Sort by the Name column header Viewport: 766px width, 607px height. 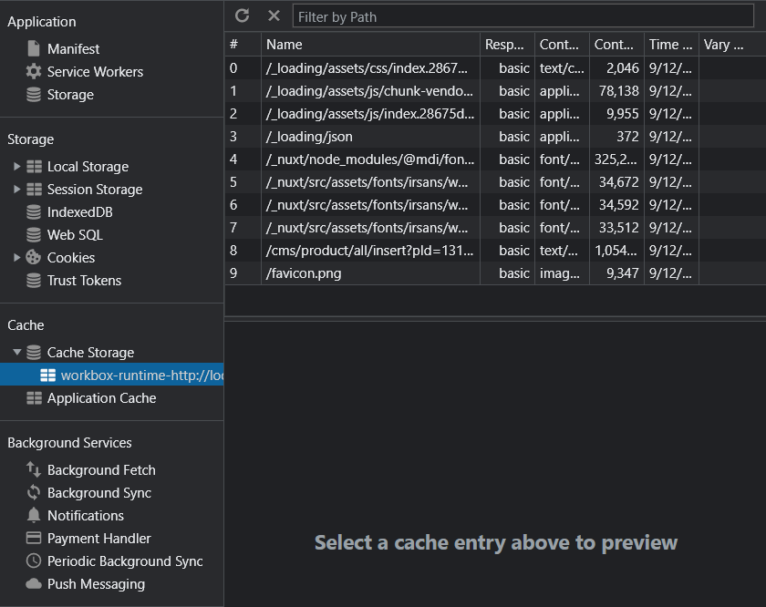[x=369, y=45]
